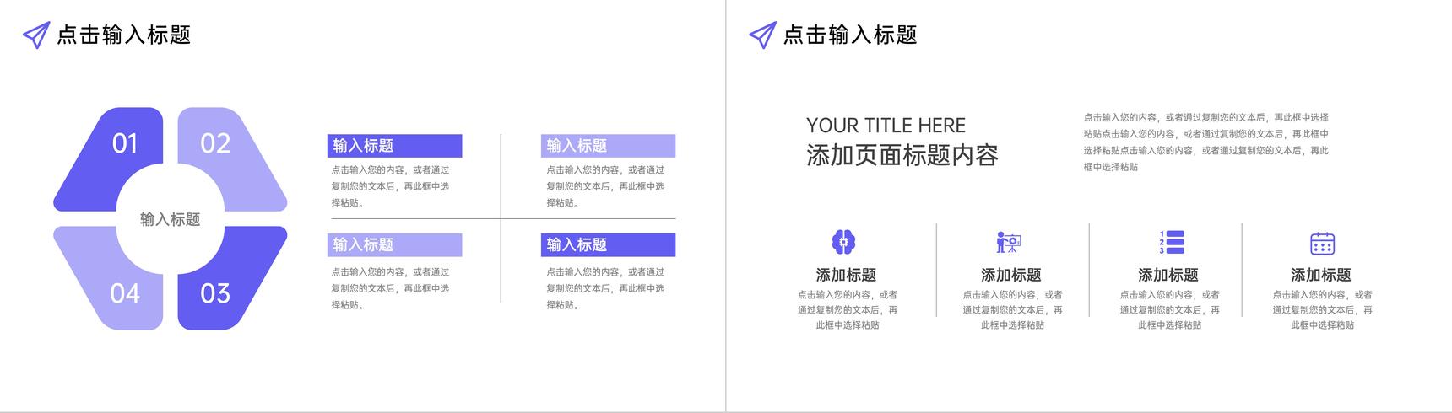Click the left slide title 点击输入标题
1452x413 pixels.
pyautogui.click(x=123, y=35)
